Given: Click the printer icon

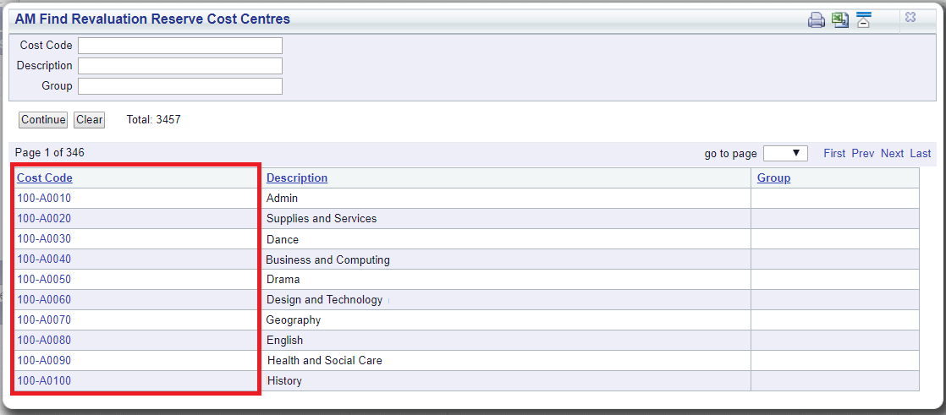Looking at the screenshot, I should tap(817, 20).
